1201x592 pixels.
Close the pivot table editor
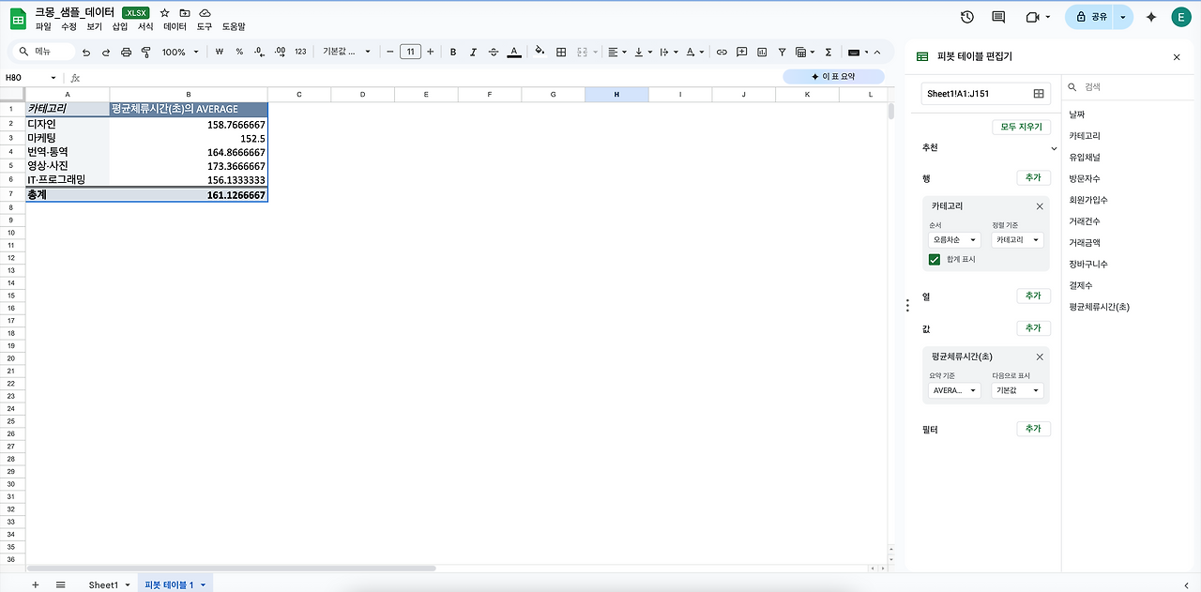[x=1177, y=57]
